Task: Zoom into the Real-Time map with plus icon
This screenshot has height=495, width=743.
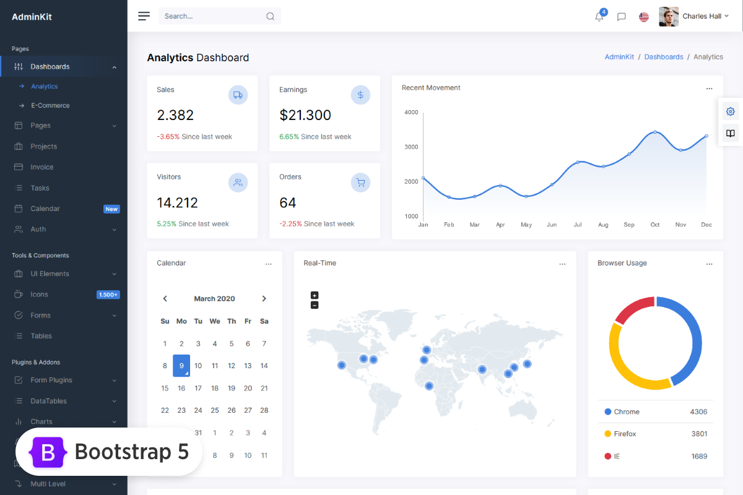Action: (315, 295)
